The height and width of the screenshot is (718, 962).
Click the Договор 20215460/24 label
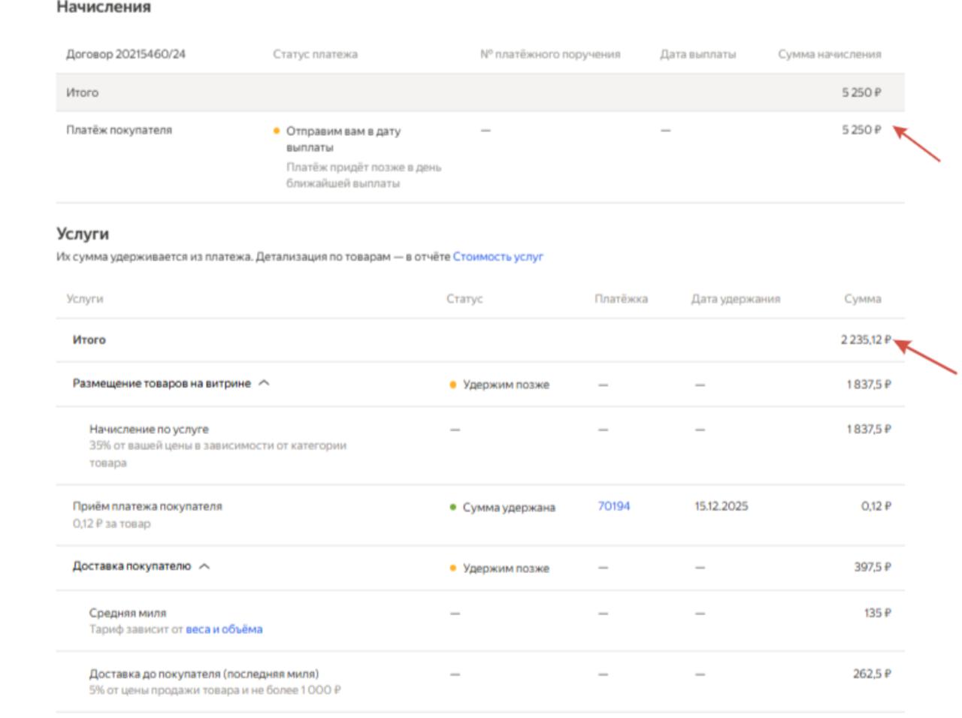point(126,54)
